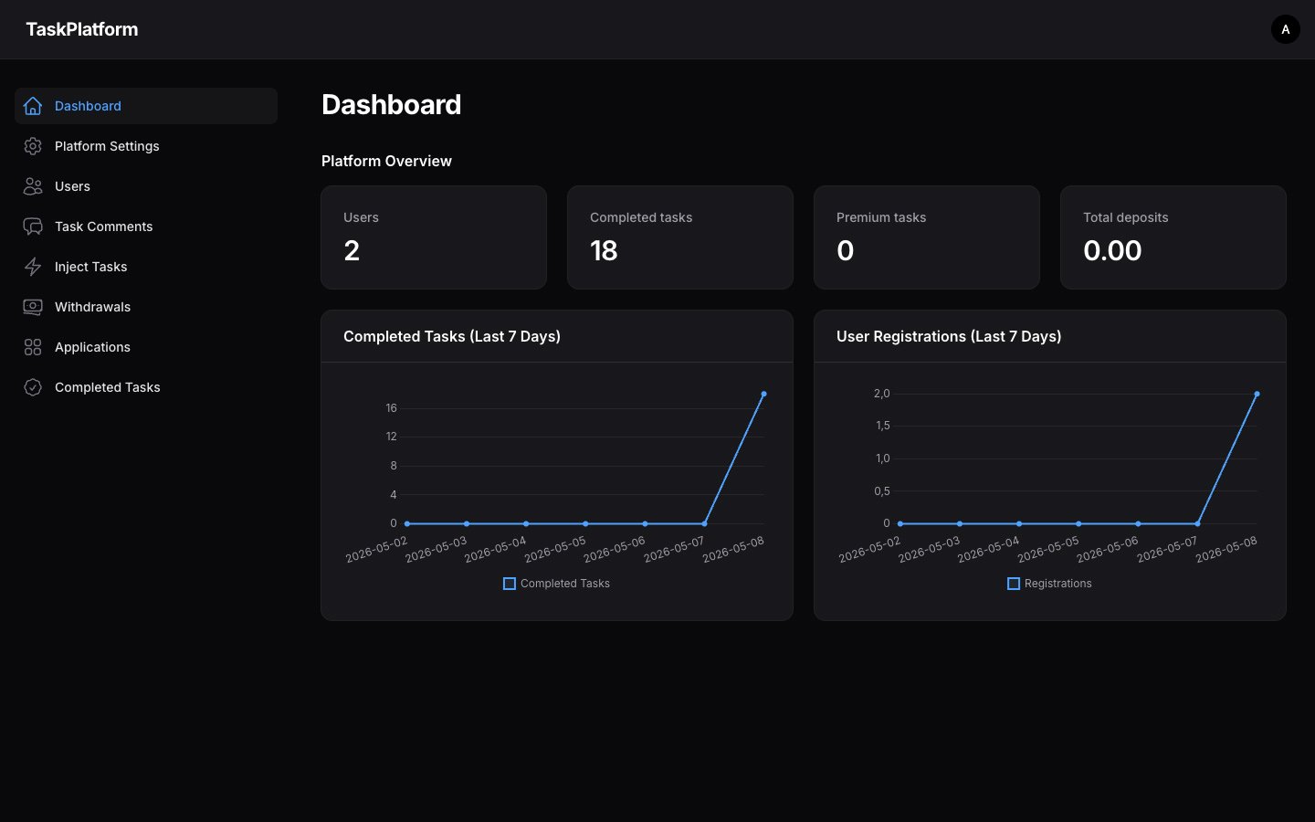The image size is (1315, 822).
Task: Go to Platform Settings page
Action: [146, 146]
